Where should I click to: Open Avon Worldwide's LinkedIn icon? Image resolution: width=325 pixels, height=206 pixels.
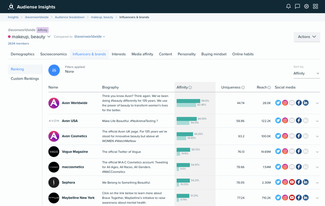(x=306, y=103)
